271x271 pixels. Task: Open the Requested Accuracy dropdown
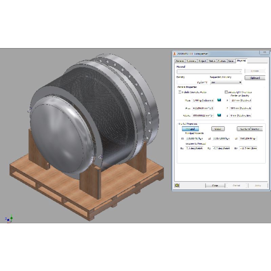[x=226, y=82]
